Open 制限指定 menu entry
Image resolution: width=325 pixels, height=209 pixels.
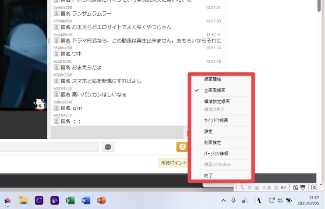coord(212,143)
